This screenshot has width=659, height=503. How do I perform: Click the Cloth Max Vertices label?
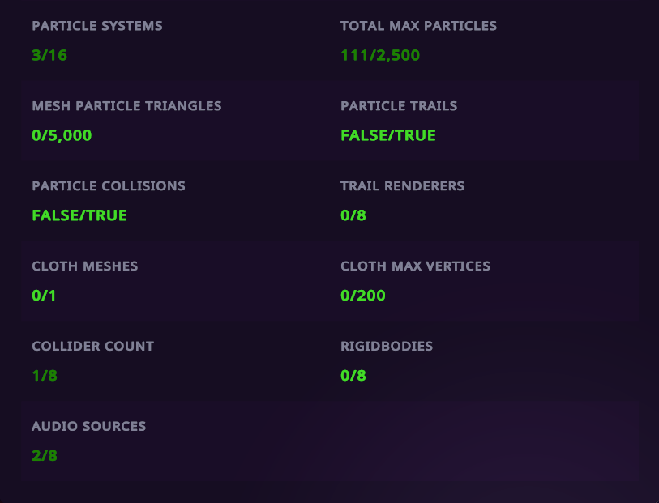[416, 266]
